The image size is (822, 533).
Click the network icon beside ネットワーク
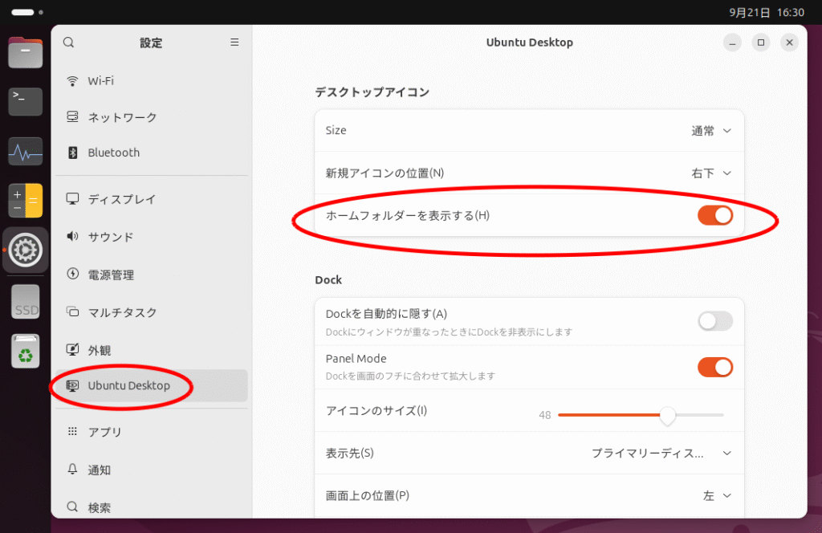(x=72, y=116)
